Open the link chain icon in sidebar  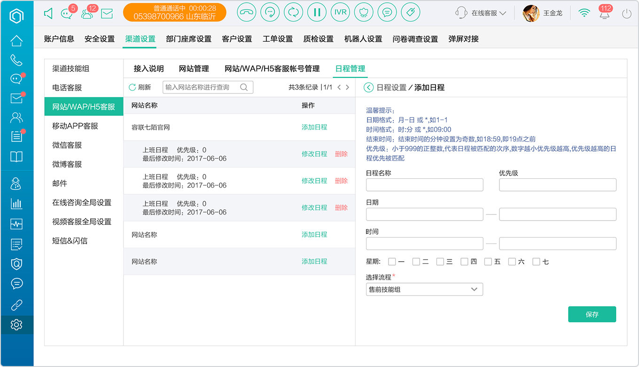[16, 305]
